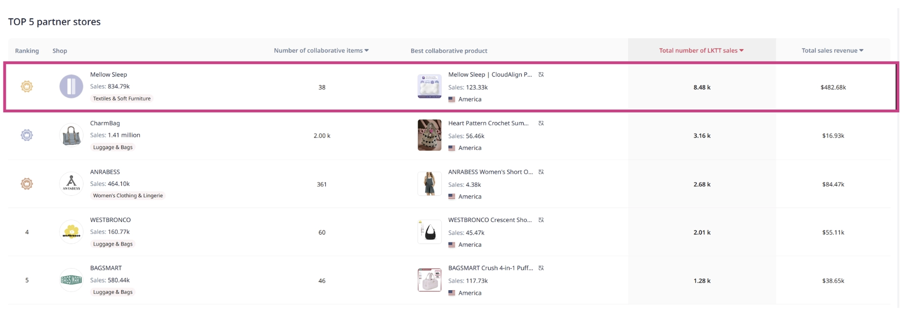Open the Heart Pattern Crochet bag thumbnail

coord(430,135)
